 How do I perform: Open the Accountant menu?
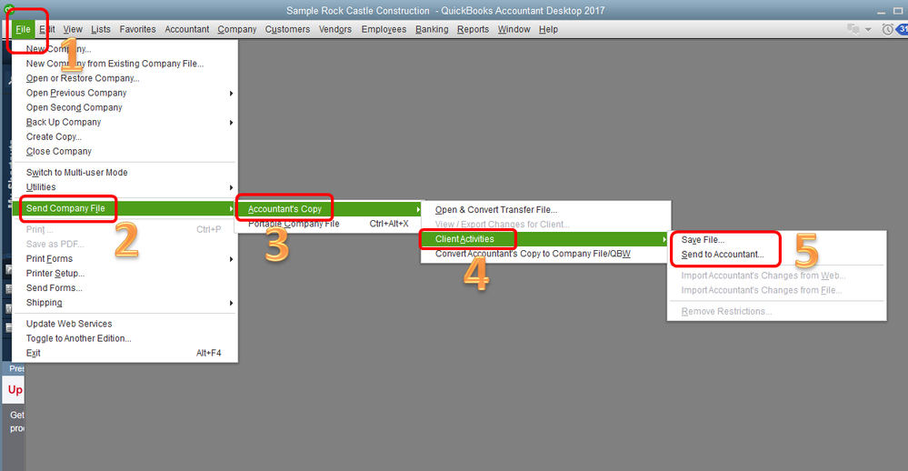187,29
